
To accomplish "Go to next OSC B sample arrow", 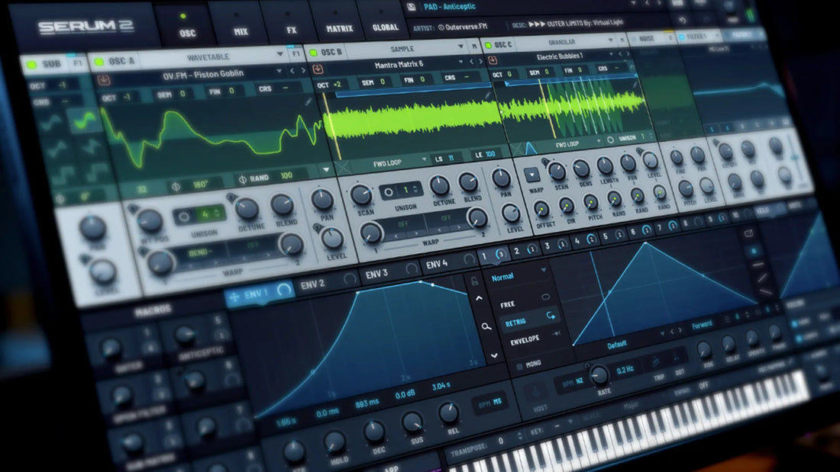I will [480, 62].
